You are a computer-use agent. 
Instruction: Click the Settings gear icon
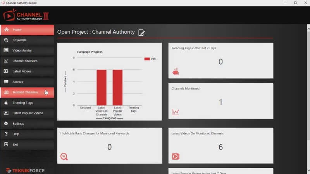pyautogui.click(x=6, y=123)
